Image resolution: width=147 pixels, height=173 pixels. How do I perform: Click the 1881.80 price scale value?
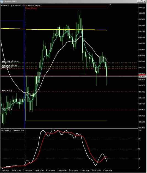click(142, 7)
